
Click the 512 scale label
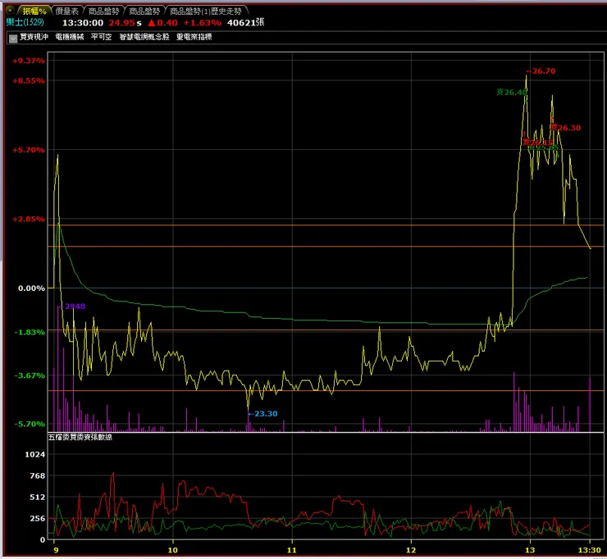[38, 497]
